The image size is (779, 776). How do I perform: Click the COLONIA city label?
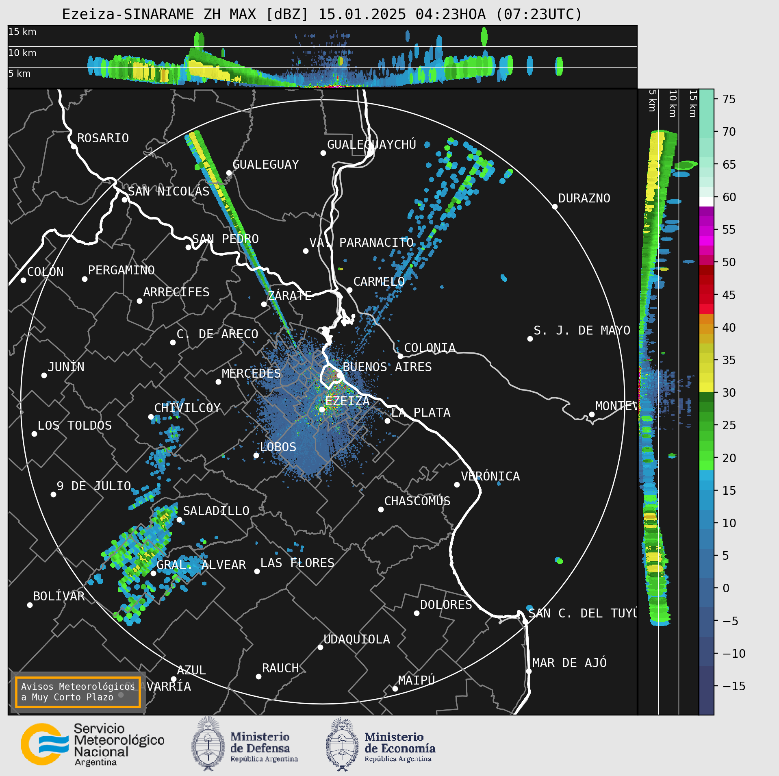pos(430,348)
